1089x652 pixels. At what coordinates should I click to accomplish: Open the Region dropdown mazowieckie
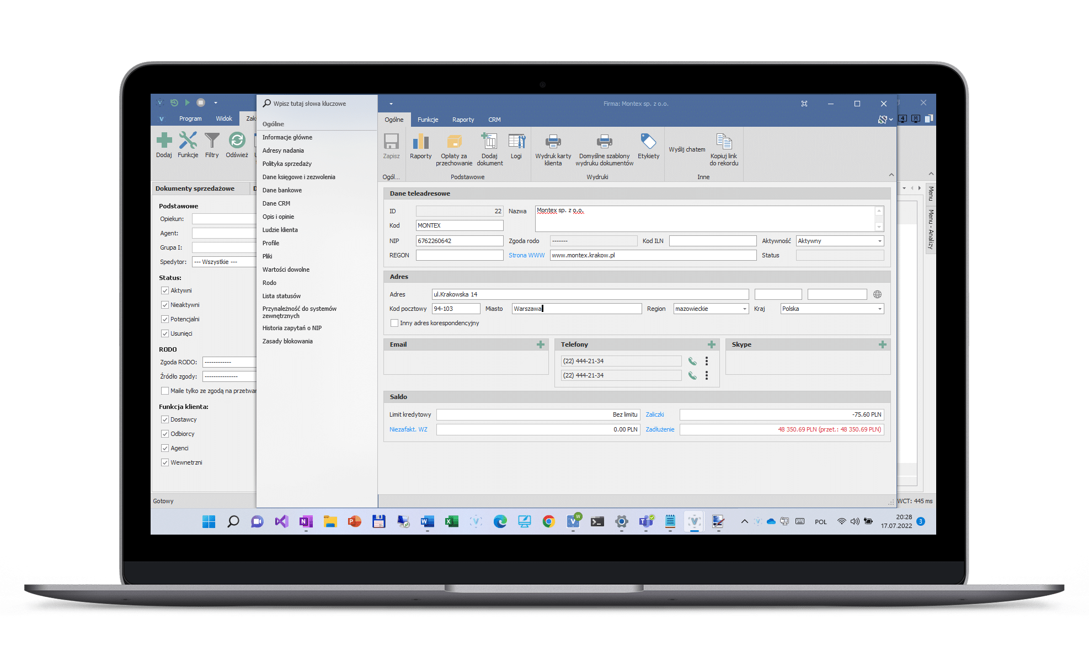click(x=711, y=309)
